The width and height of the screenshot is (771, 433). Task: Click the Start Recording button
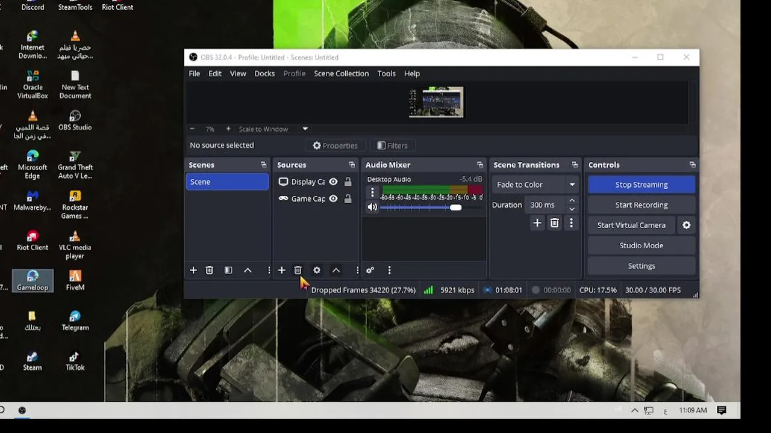click(x=641, y=205)
